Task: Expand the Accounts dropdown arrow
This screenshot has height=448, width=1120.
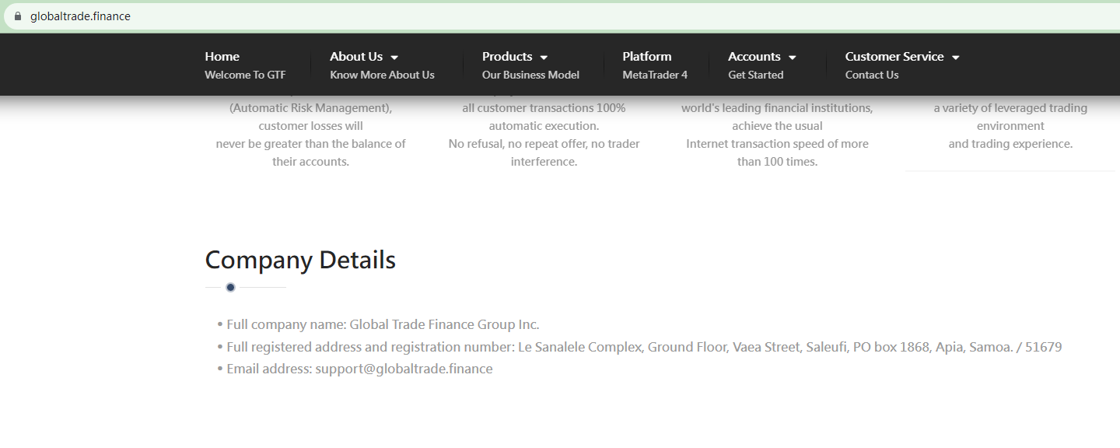Action: coord(793,58)
